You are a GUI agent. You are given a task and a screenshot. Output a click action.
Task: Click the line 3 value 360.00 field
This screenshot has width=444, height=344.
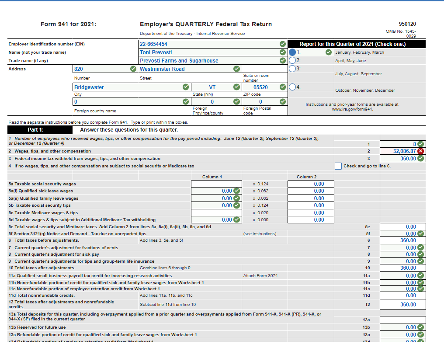402,158
